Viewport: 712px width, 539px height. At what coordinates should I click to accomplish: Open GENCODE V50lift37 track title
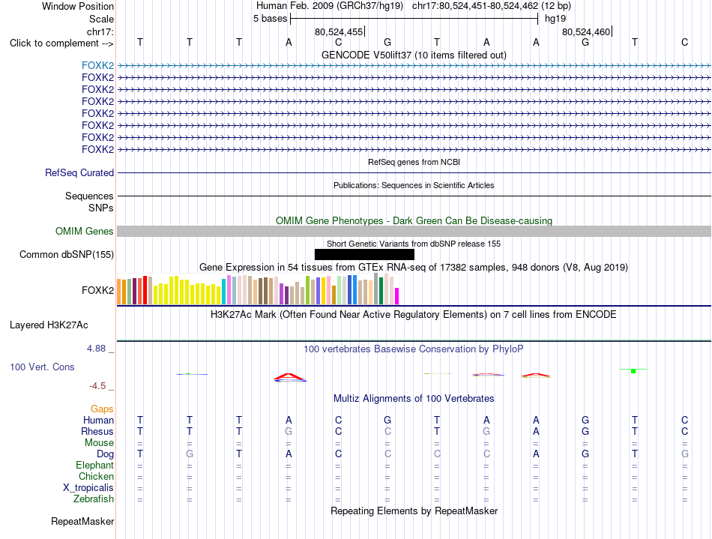click(x=414, y=55)
